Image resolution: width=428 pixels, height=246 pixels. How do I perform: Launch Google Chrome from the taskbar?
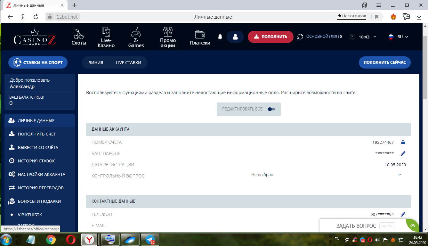click(x=51, y=240)
